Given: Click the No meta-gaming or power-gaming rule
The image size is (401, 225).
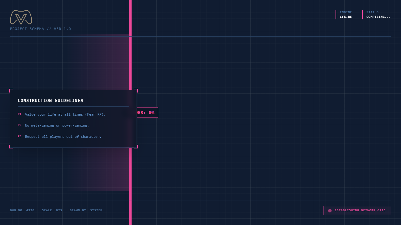Looking at the screenshot, I should point(57,125).
